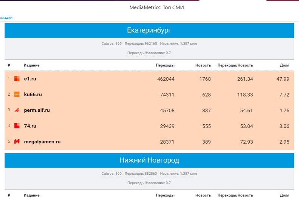Click the value 1768 in e1.ru row
This screenshot has height=199, width=299.
click(x=205, y=79)
